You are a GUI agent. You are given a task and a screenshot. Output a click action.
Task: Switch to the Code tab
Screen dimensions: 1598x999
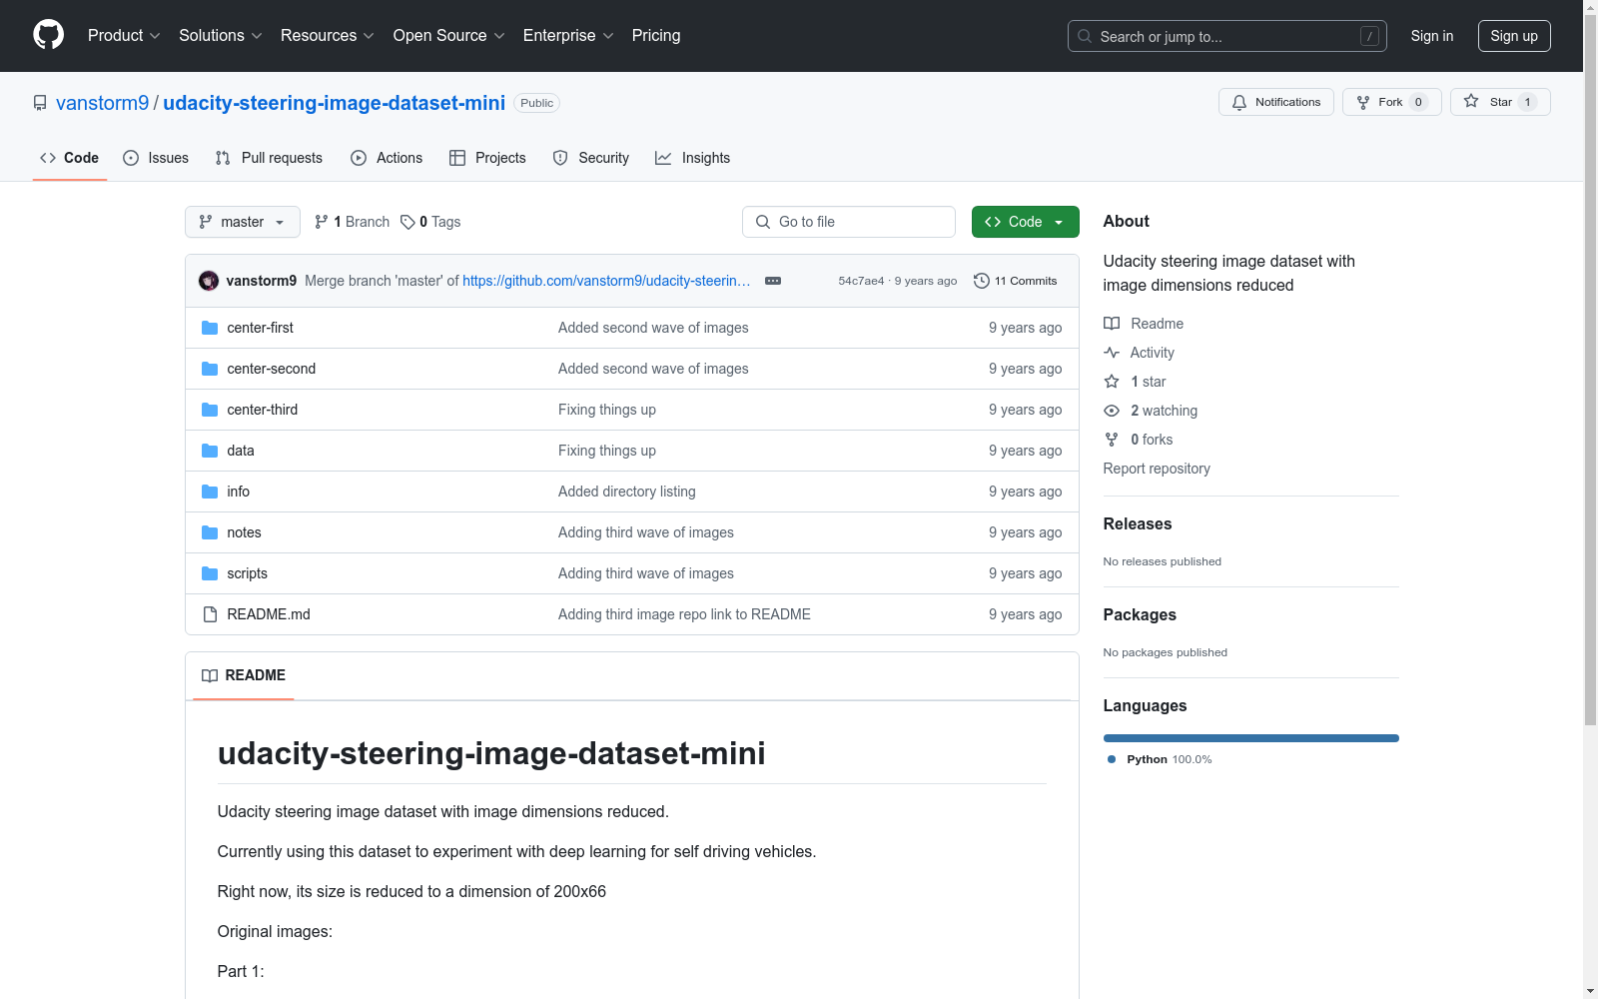click(x=70, y=158)
